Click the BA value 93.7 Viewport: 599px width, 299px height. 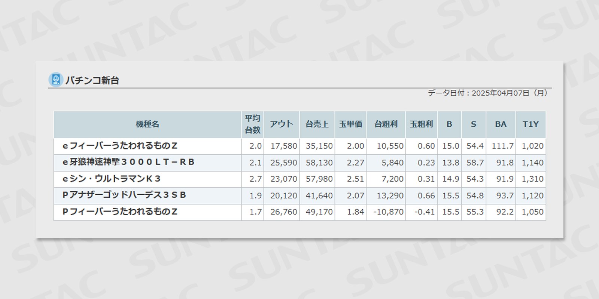(505, 195)
